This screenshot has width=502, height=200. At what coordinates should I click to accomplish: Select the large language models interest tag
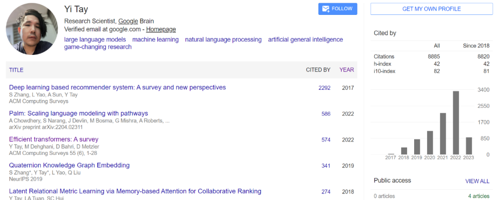95,40
